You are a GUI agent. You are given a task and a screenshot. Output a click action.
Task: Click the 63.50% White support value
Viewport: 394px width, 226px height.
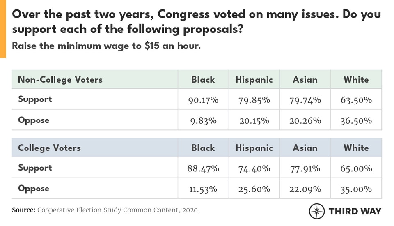click(356, 100)
